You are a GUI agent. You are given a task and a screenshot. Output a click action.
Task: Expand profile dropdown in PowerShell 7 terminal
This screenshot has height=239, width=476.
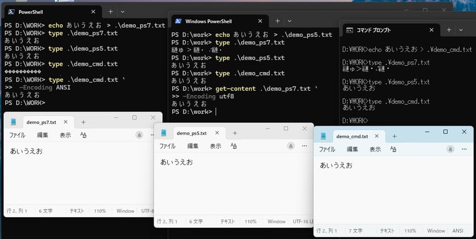[x=123, y=12]
